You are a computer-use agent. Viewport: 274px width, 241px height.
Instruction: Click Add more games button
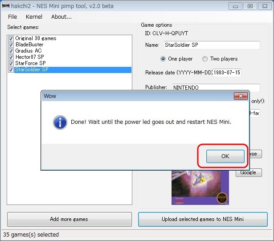[x=70, y=219]
